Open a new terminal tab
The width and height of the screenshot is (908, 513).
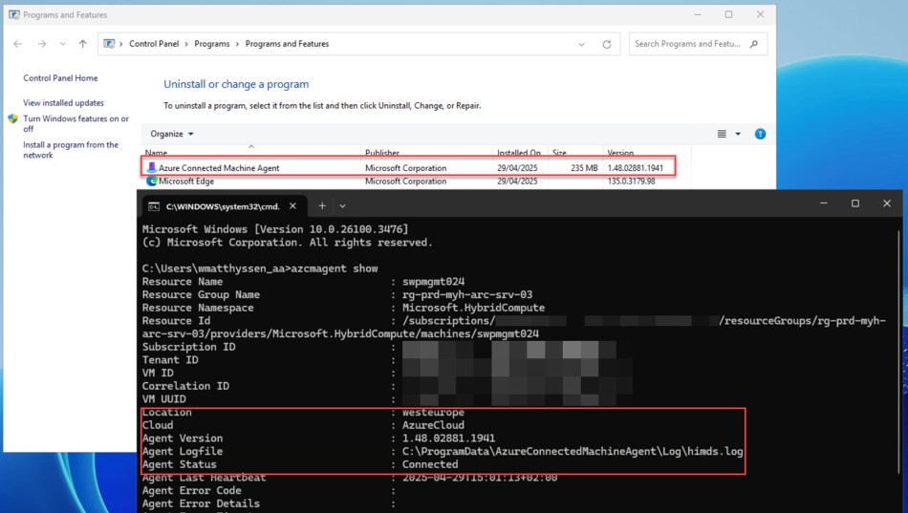click(322, 206)
